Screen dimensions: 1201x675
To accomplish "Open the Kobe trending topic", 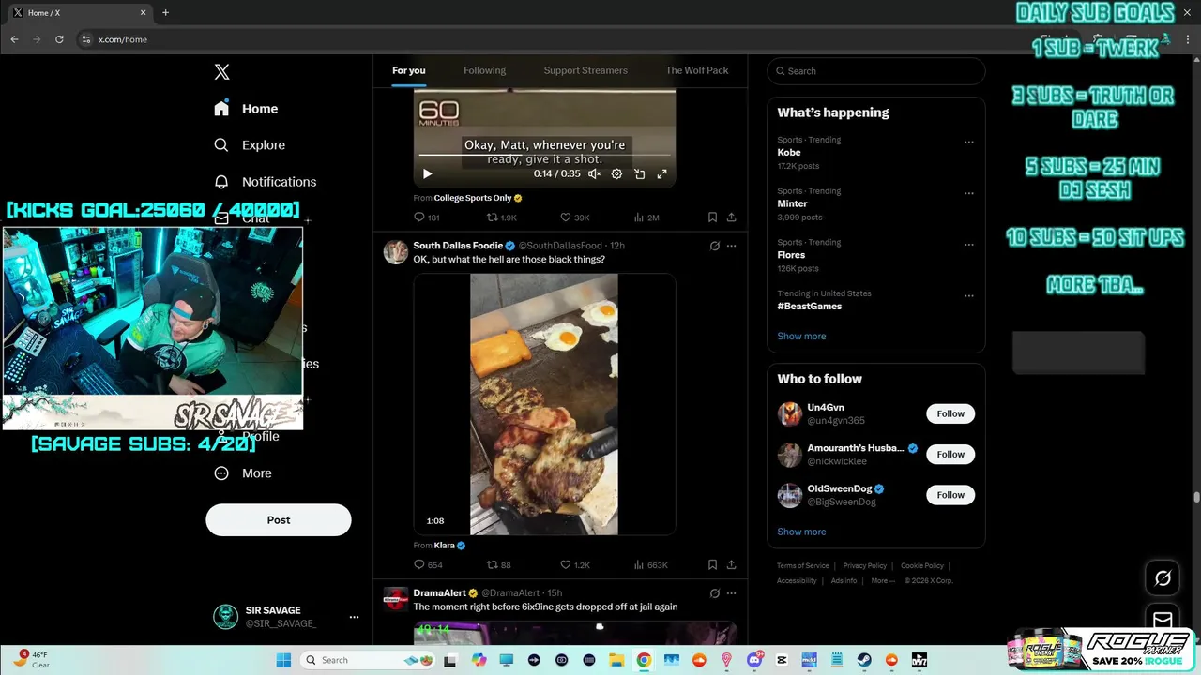I will click(789, 153).
